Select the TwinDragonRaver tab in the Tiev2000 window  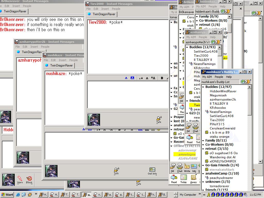(102, 14)
